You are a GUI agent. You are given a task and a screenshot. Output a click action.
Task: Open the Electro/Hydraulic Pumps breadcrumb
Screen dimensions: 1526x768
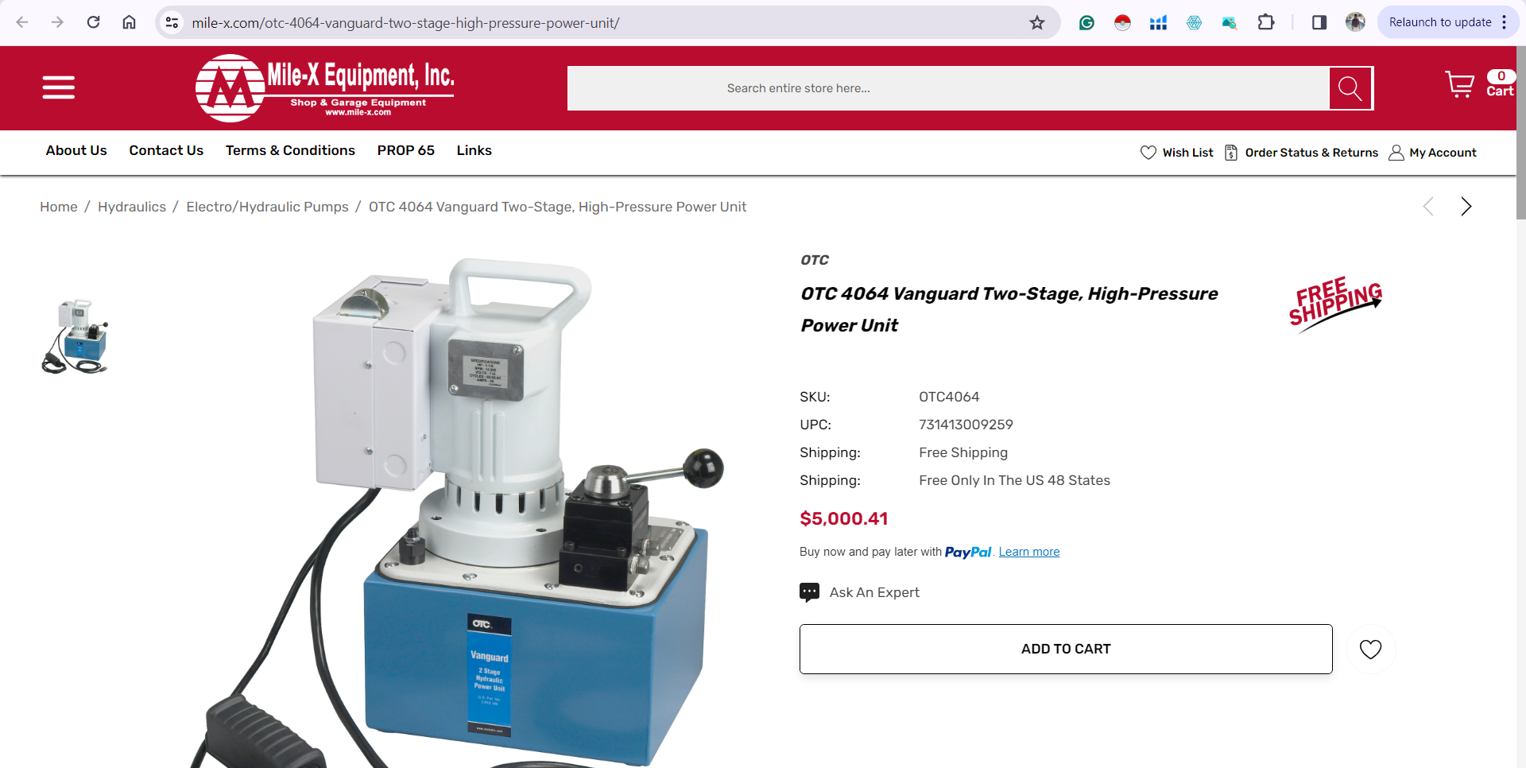267,207
